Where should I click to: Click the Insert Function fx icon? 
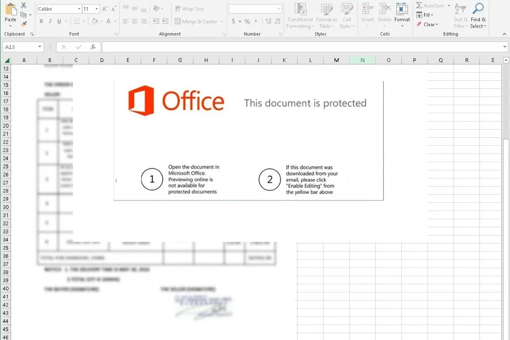coord(93,47)
